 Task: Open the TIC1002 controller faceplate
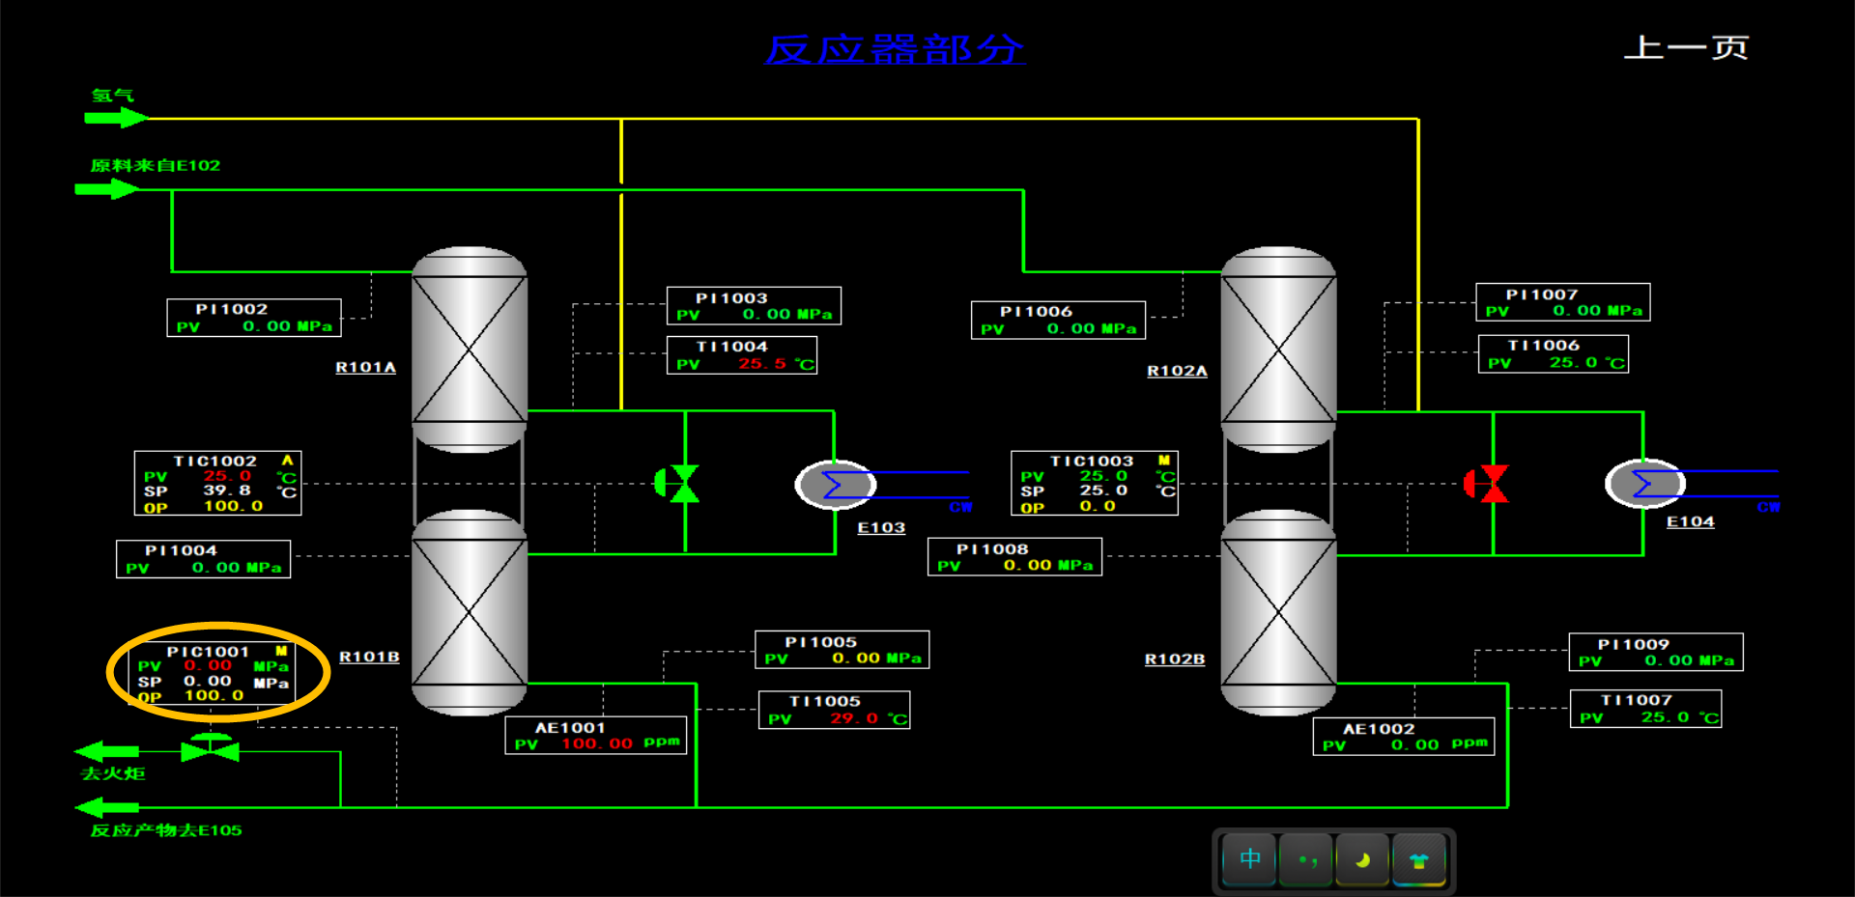[217, 483]
